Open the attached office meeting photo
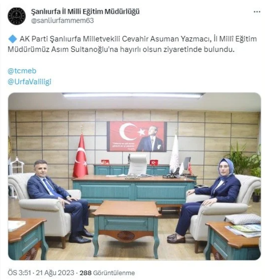 pyautogui.click(x=134, y=176)
